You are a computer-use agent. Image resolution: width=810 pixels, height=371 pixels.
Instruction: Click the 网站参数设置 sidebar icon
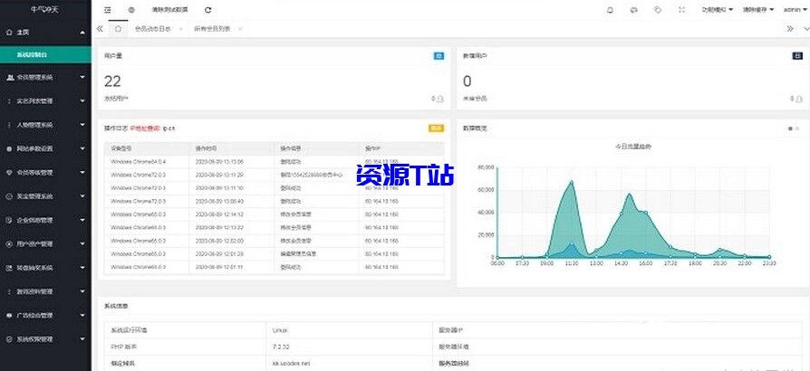pyautogui.click(x=9, y=148)
